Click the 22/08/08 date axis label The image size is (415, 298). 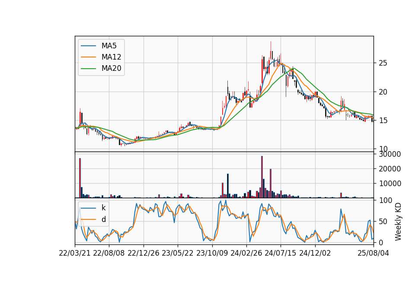click(x=109, y=253)
